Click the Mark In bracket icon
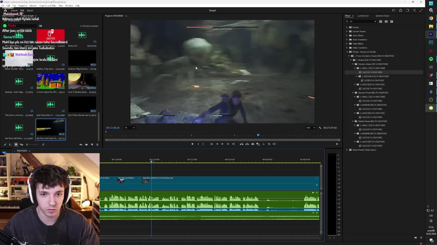 coord(198,144)
